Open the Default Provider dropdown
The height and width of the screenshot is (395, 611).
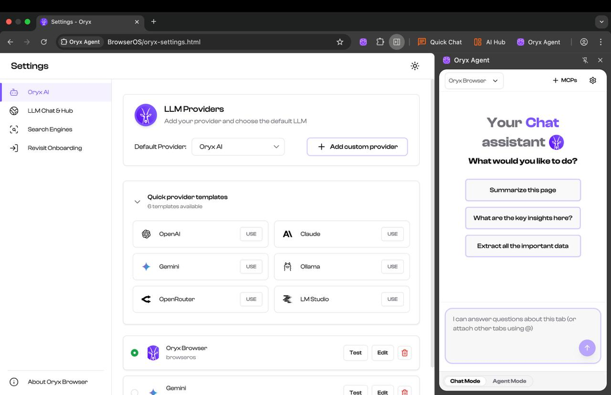(238, 147)
